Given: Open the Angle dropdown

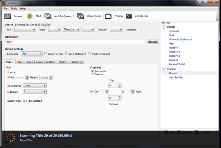Looking at the screenshot, I should [55, 30].
